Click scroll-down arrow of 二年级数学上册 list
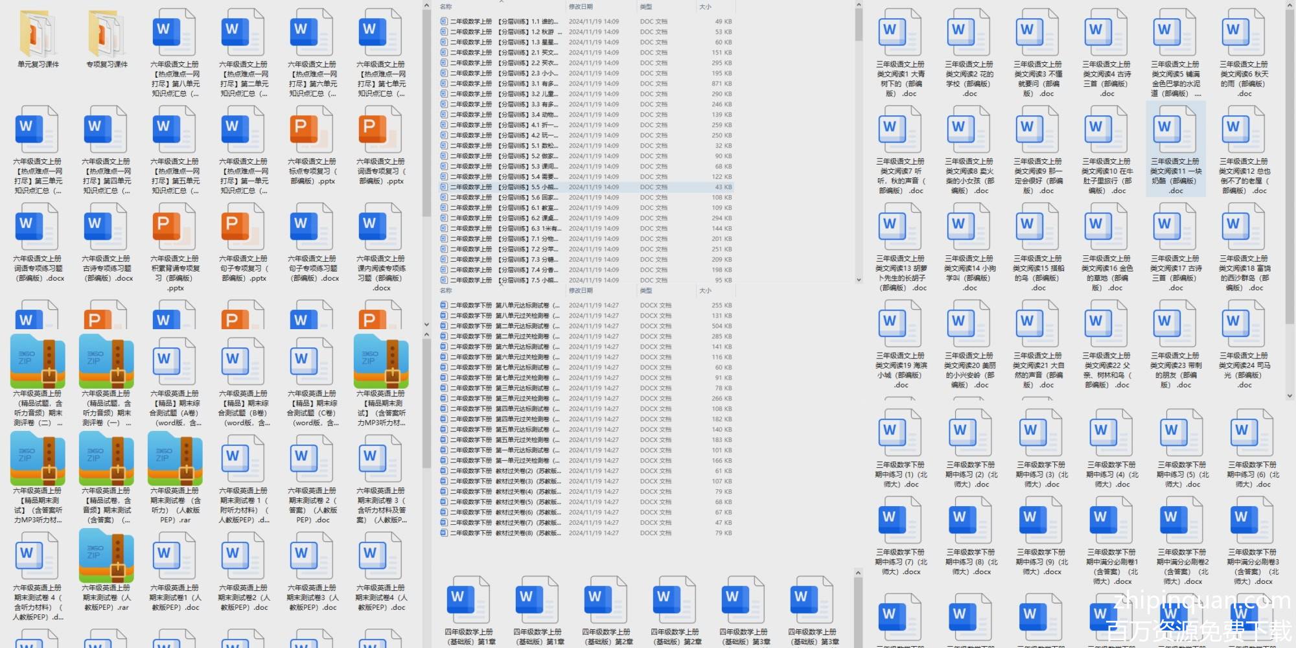 click(859, 280)
